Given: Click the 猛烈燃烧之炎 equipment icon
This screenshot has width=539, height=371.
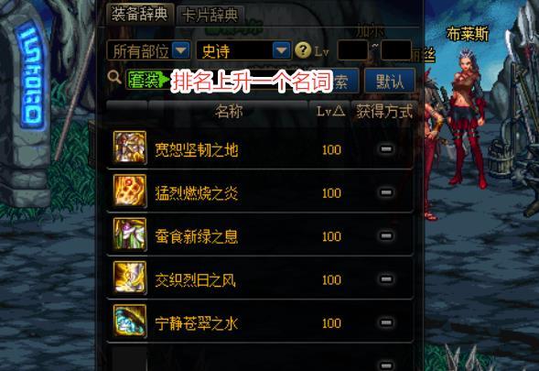Looking at the screenshot, I should coord(130,191).
